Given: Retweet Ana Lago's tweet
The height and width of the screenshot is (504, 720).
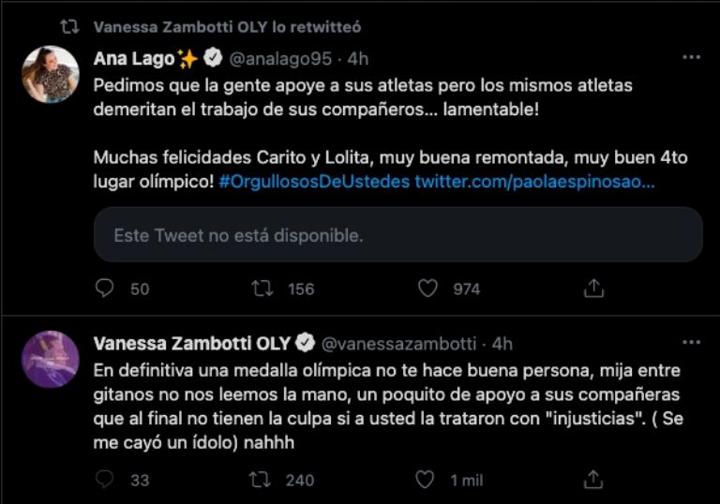Looking at the screenshot, I should (262, 289).
